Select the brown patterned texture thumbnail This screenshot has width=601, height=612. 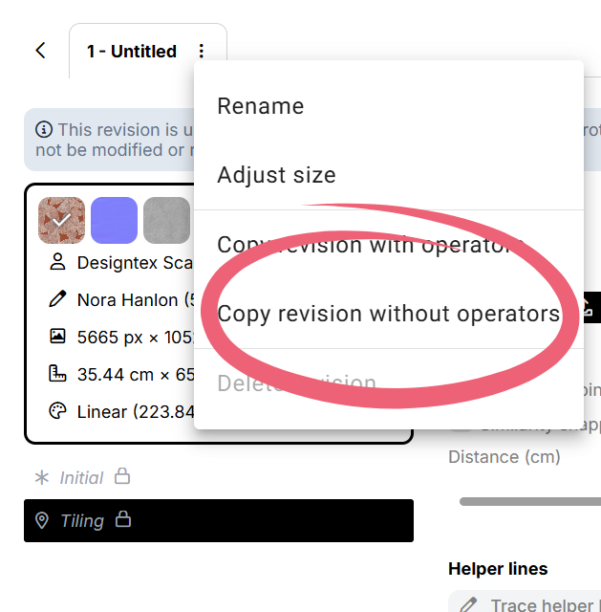[x=62, y=221]
